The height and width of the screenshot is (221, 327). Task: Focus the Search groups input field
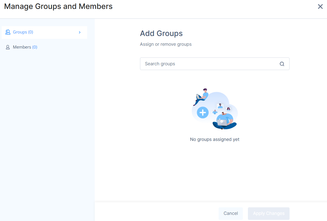[x=210, y=64]
